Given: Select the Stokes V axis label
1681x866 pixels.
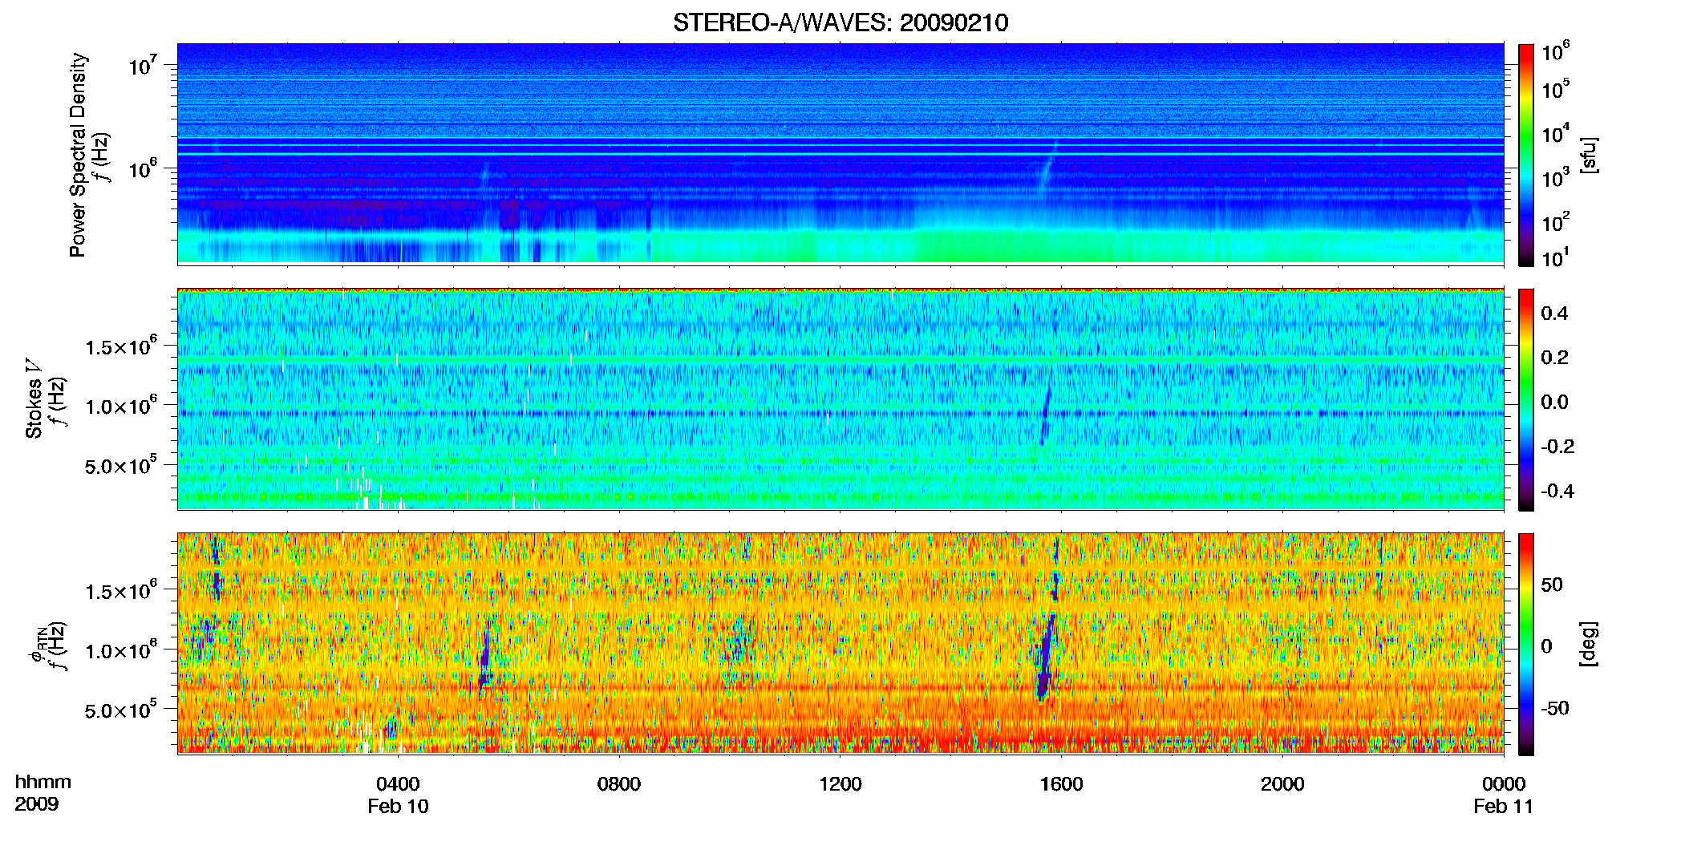Looking at the screenshot, I should click(34, 399).
